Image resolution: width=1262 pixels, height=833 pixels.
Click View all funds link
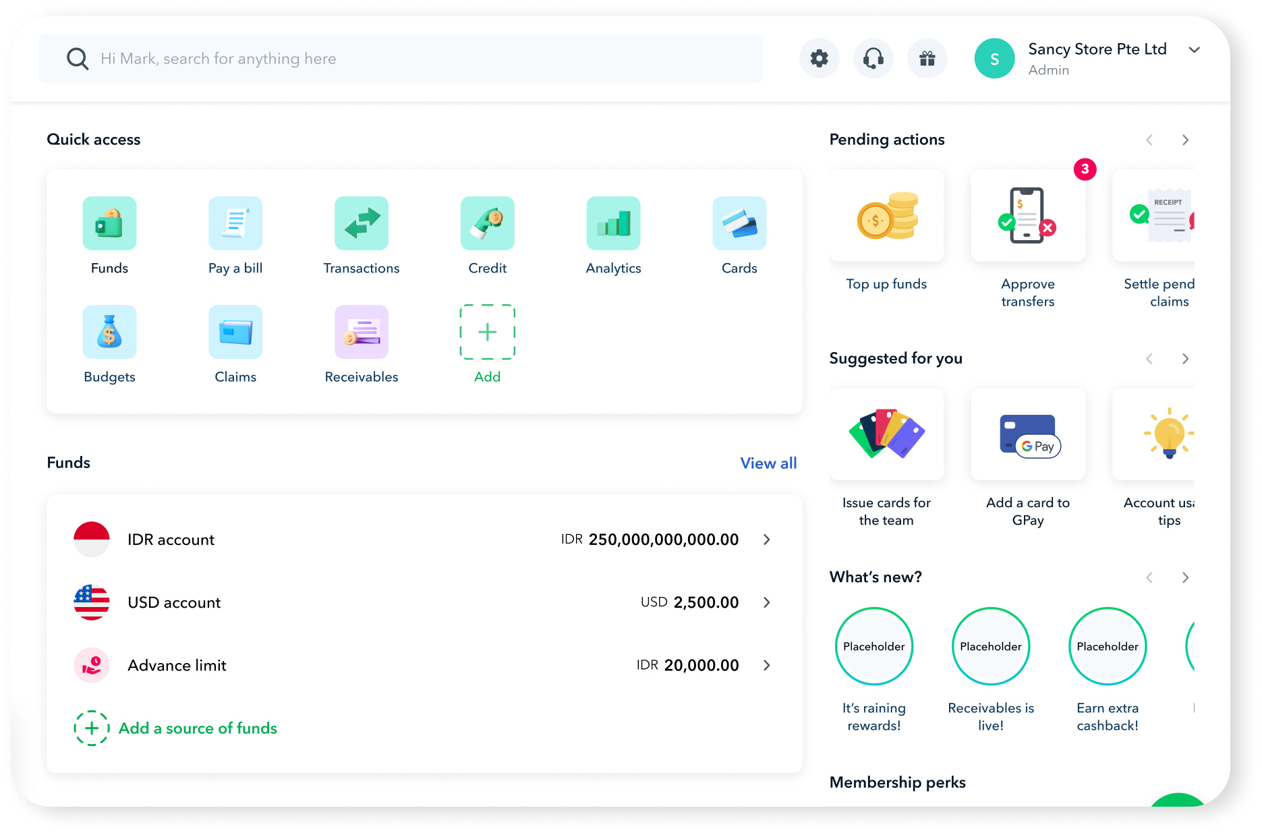click(768, 463)
